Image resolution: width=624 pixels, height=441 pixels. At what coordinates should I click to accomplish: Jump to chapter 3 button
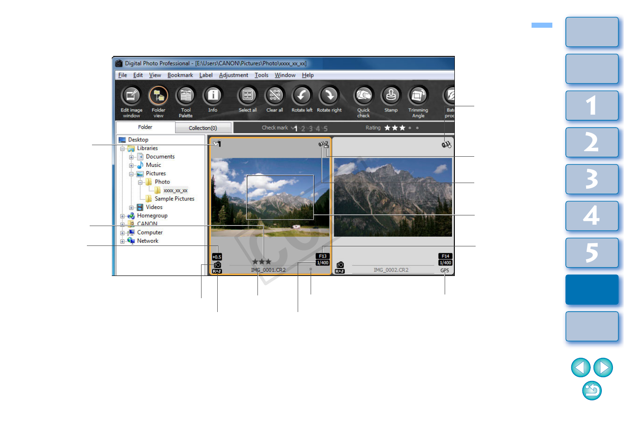(592, 179)
